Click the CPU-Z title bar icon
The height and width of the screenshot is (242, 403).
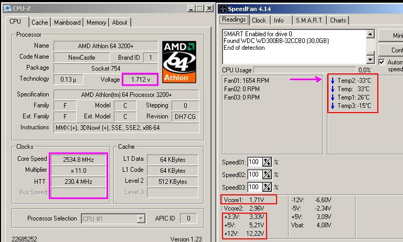8,8
